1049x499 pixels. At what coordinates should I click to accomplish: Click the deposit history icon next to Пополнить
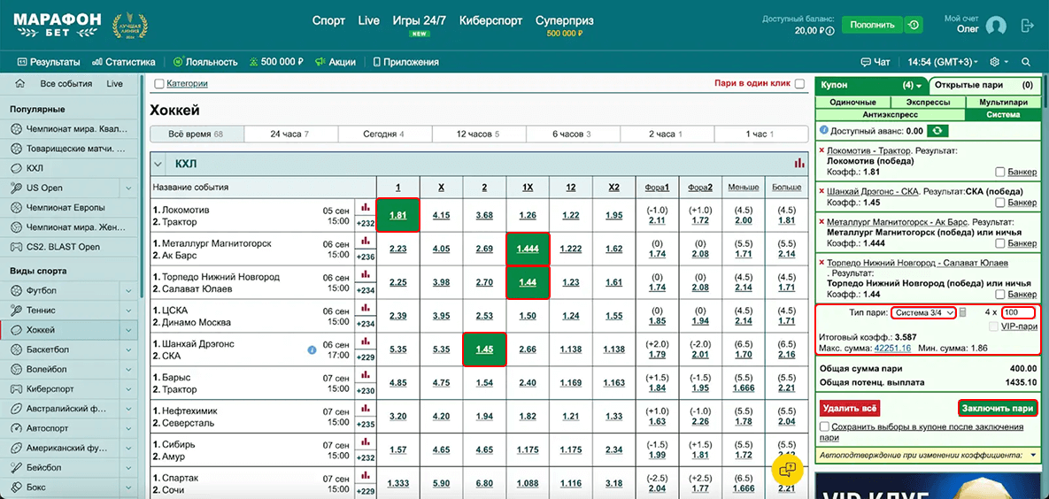[914, 26]
